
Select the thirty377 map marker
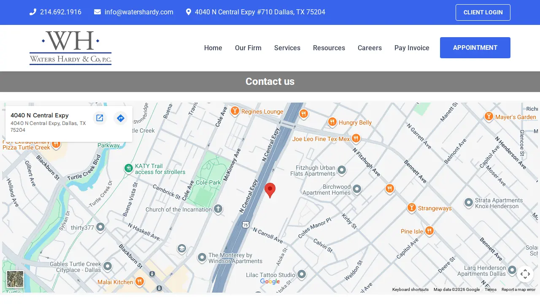(x=100, y=227)
